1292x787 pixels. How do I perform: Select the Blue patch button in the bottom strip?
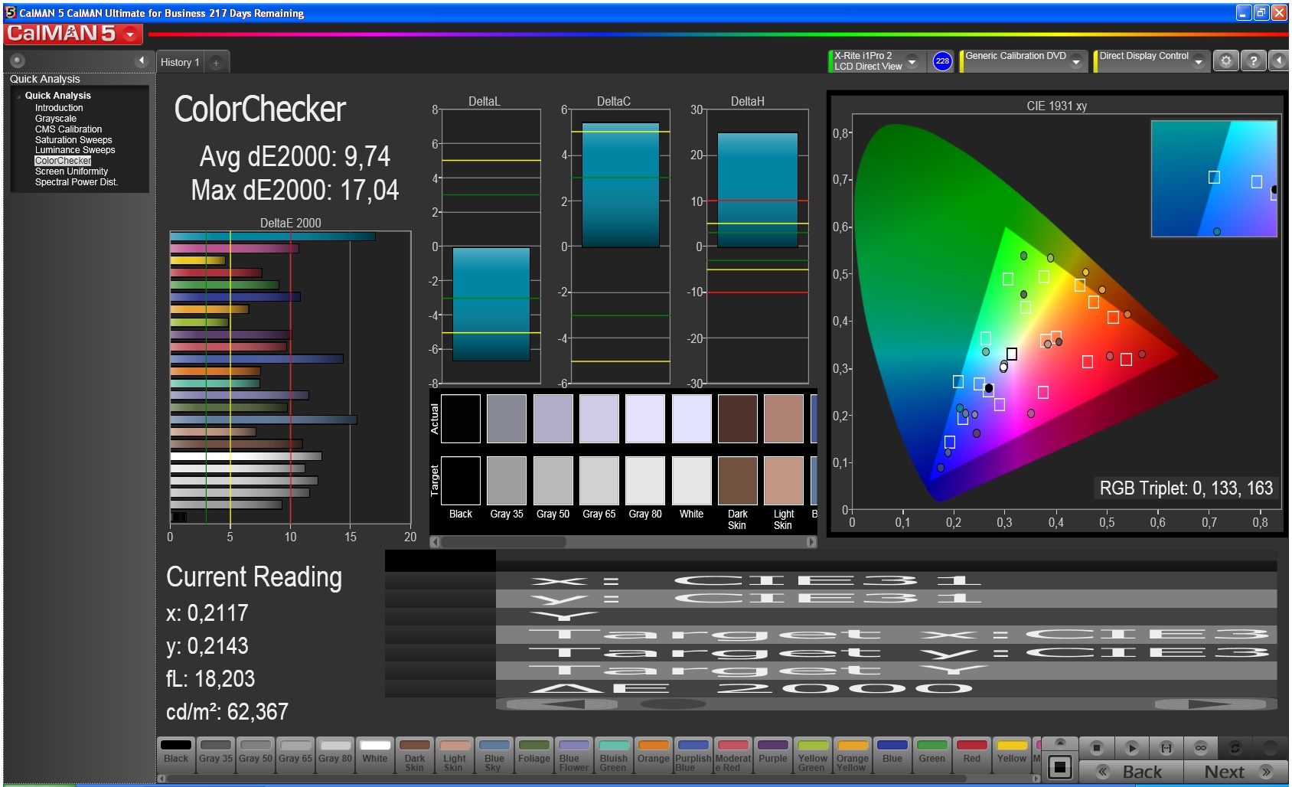pos(892,756)
